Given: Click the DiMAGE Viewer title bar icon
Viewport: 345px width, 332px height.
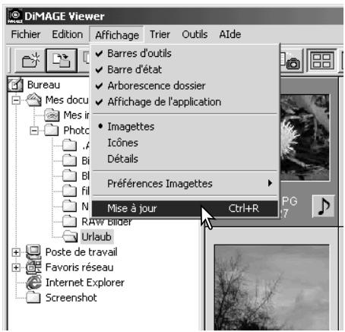Looking at the screenshot, I should (14, 16).
